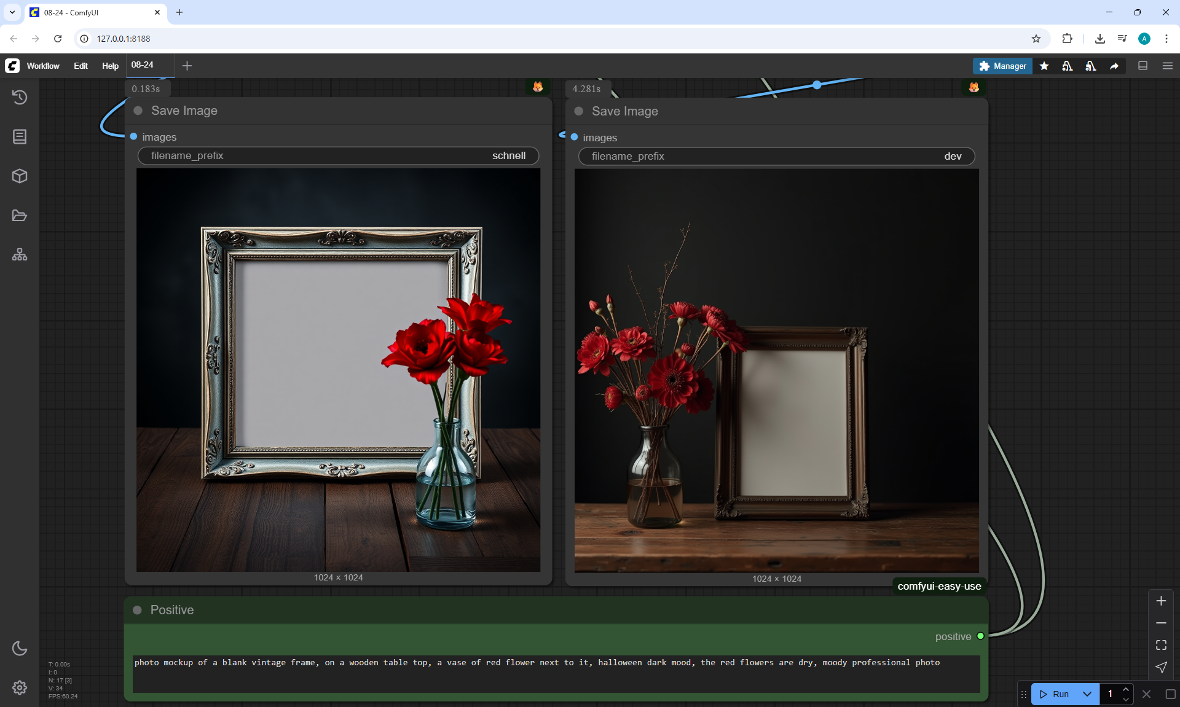This screenshot has height=707, width=1180.
Task: Increase batch count with up arrow
Action: [x=1126, y=689]
